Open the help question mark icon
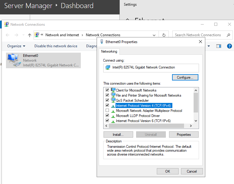 [x=230, y=46]
